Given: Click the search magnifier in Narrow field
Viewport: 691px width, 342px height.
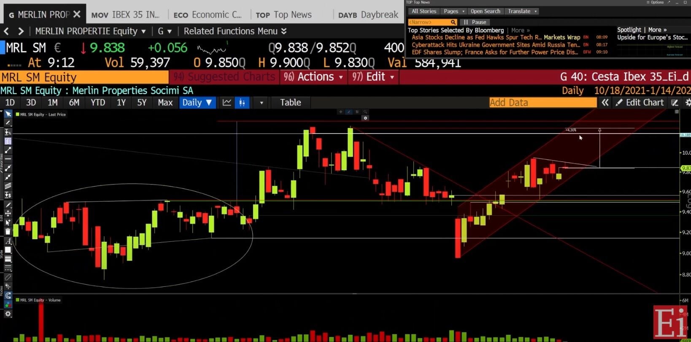Looking at the screenshot, I should click(453, 22).
